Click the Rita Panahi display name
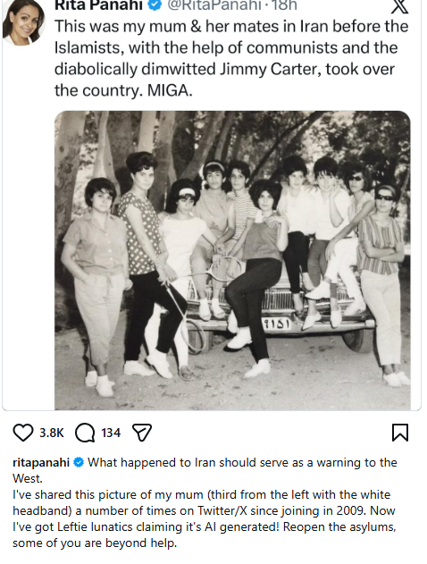The width and height of the screenshot is (427, 564). 99,5
